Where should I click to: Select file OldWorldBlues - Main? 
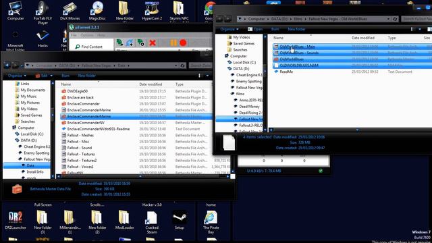[297, 47]
